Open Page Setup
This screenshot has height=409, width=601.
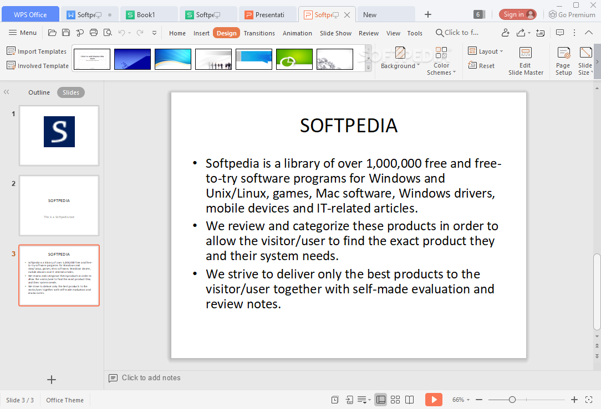tap(563, 61)
